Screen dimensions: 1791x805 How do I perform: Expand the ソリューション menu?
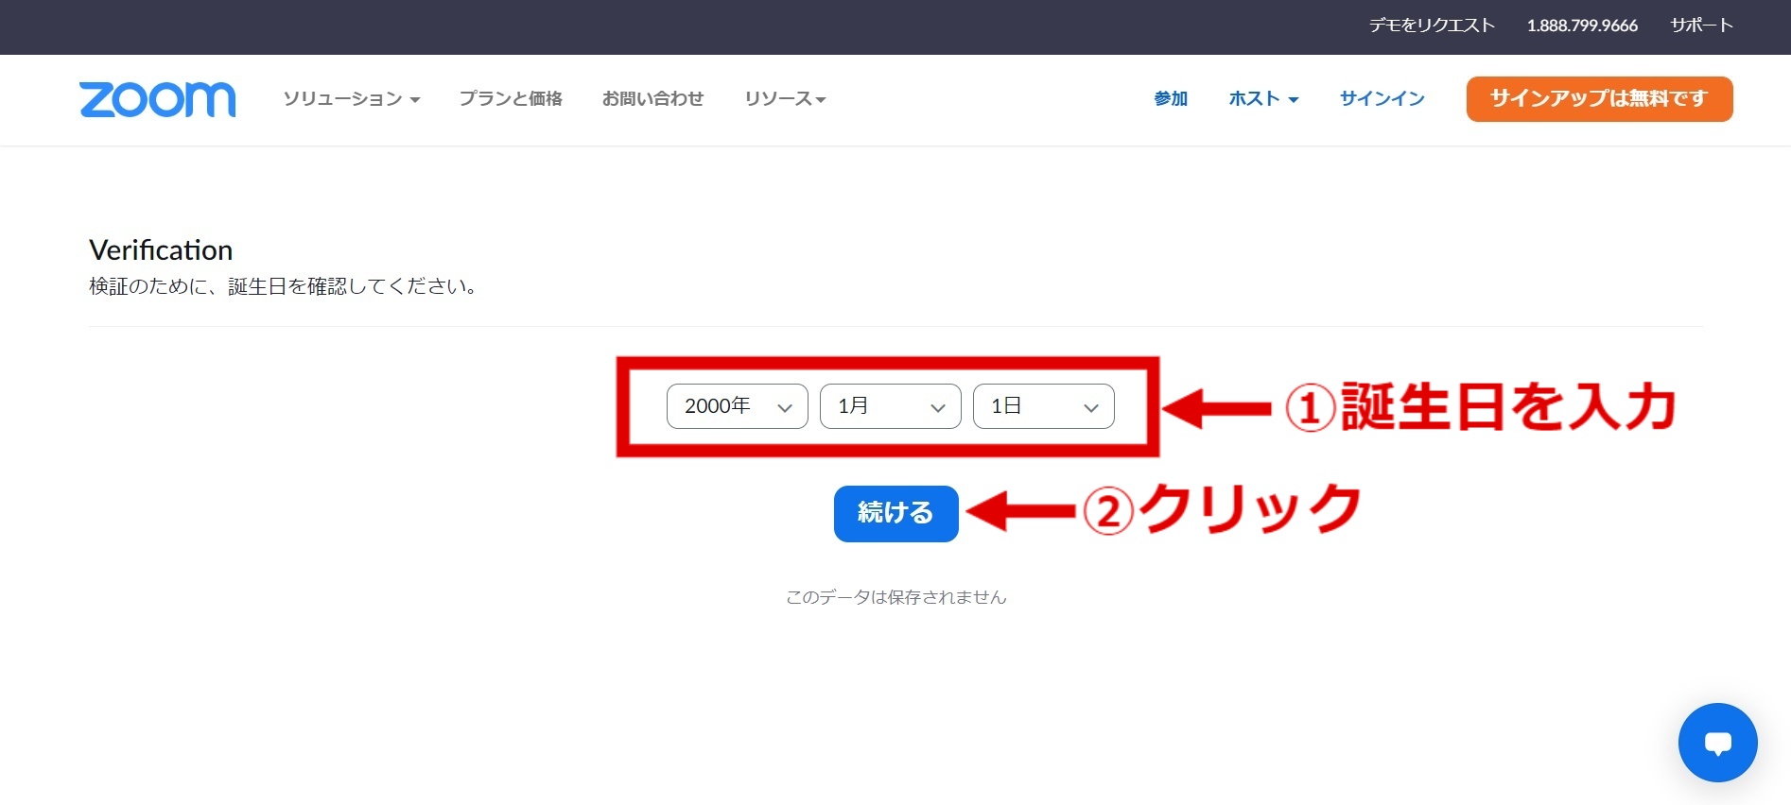pos(352,99)
